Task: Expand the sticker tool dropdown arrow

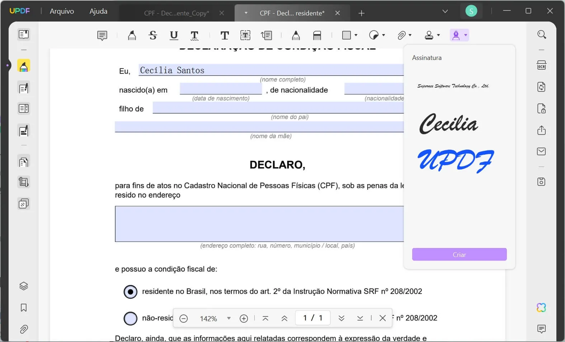Action: pyautogui.click(x=383, y=35)
